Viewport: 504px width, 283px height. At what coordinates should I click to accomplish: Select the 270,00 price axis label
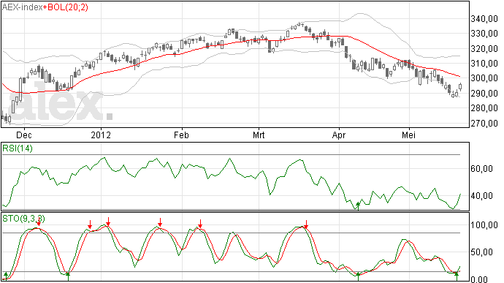484,123
